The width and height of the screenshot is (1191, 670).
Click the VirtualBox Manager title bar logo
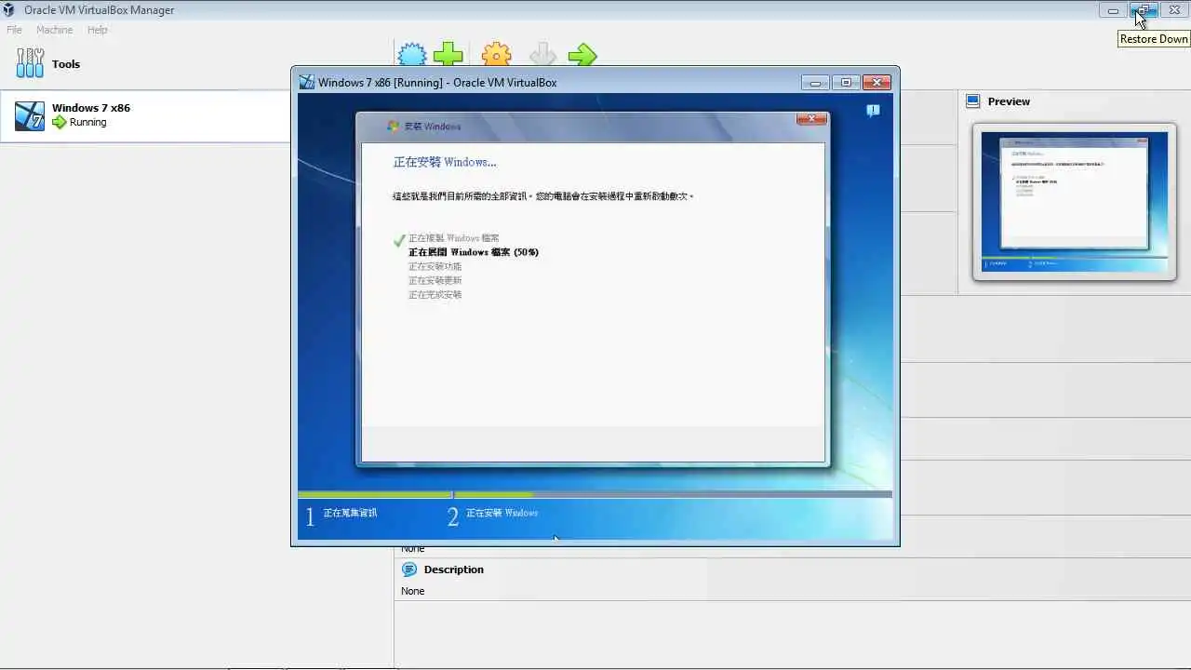11,10
